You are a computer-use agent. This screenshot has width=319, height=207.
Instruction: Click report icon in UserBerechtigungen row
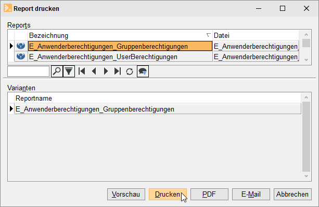click(x=21, y=57)
